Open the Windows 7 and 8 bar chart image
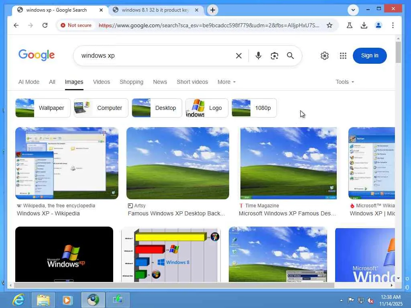This screenshot has height=308, width=411. (171, 255)
